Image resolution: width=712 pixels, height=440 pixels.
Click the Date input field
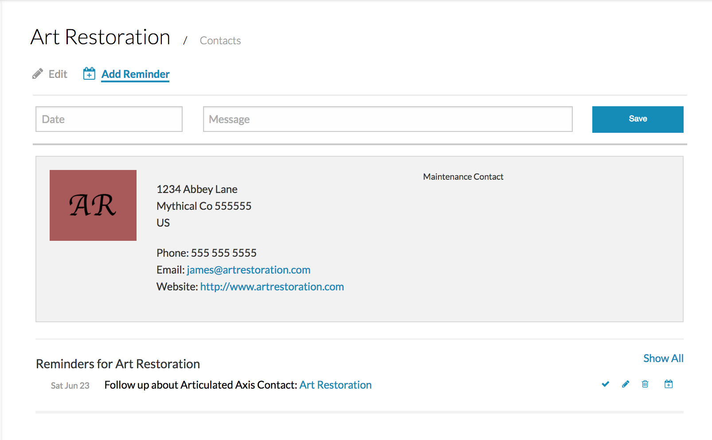[x=109, y=119]
